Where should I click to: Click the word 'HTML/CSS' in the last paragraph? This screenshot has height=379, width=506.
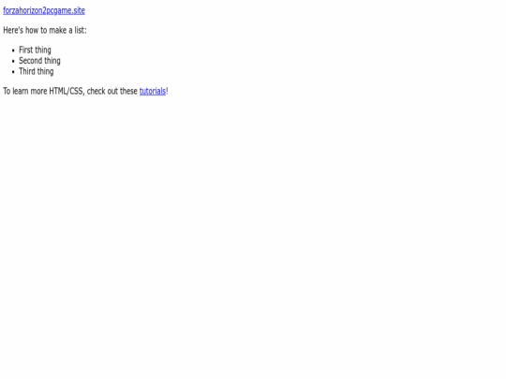tap(67, 91)
